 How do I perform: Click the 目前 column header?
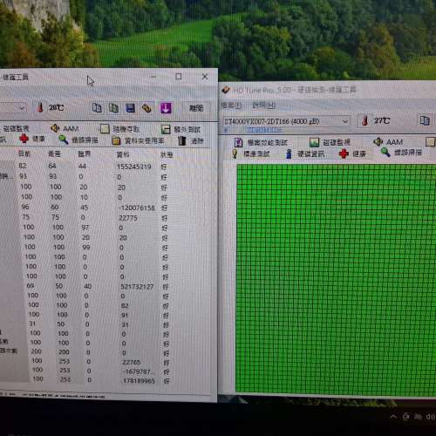[24, 153]
